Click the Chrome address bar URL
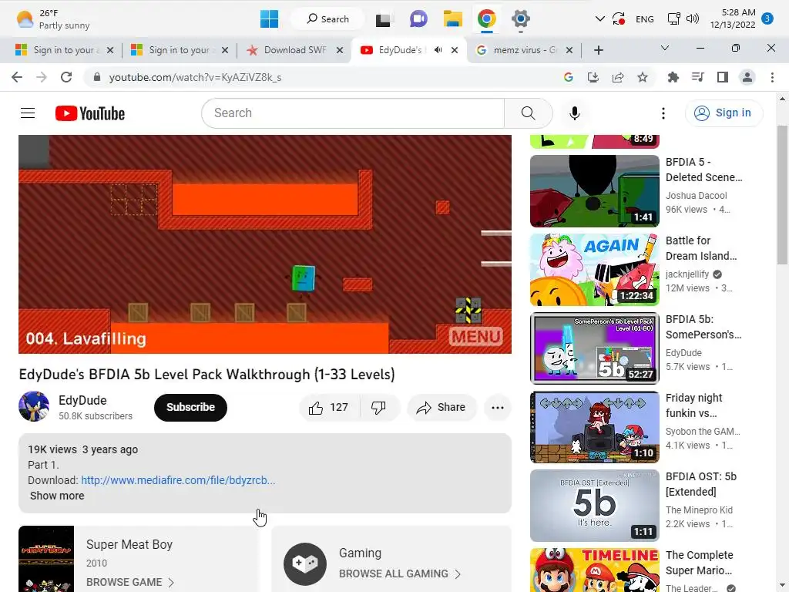The image size is (789, 592). click(195, 77)
